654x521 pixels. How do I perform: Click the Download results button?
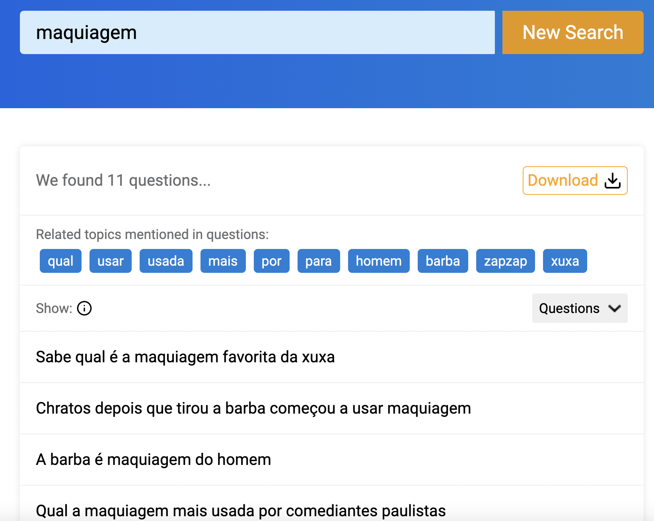(575, 181)
